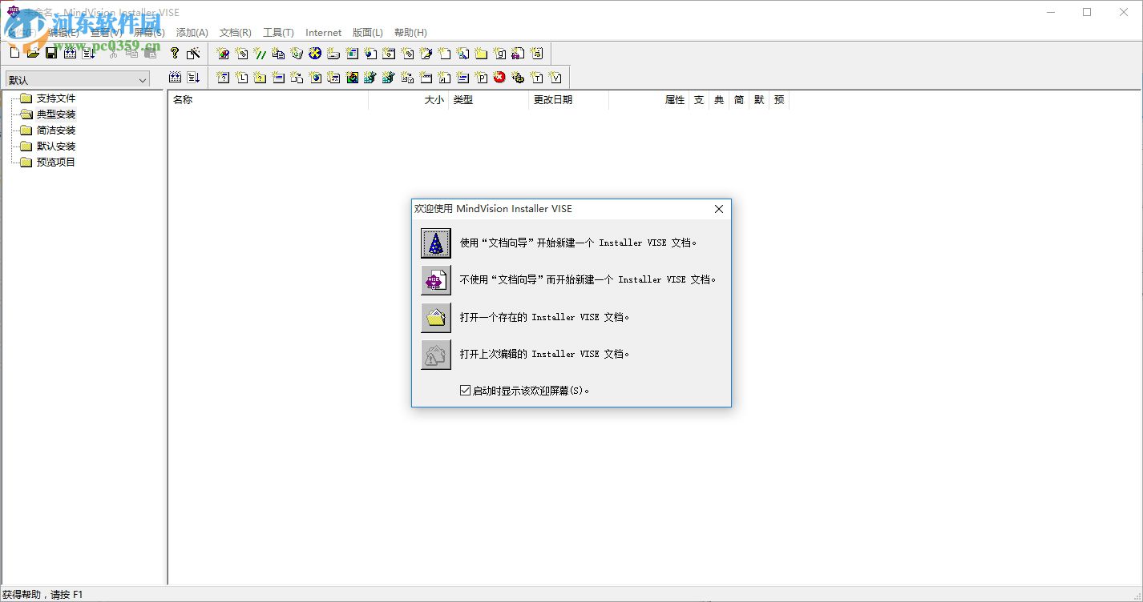
Task: Open the 帮助(H) menu
Action: [x=410, y=33]
